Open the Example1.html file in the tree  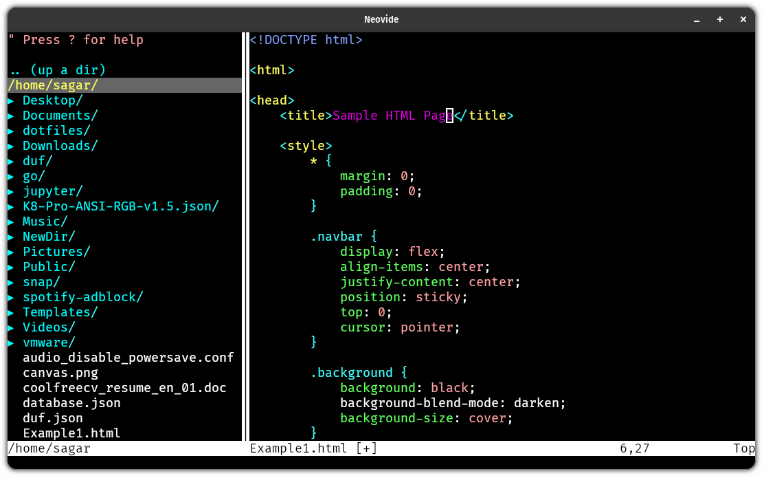coord(71,433)
